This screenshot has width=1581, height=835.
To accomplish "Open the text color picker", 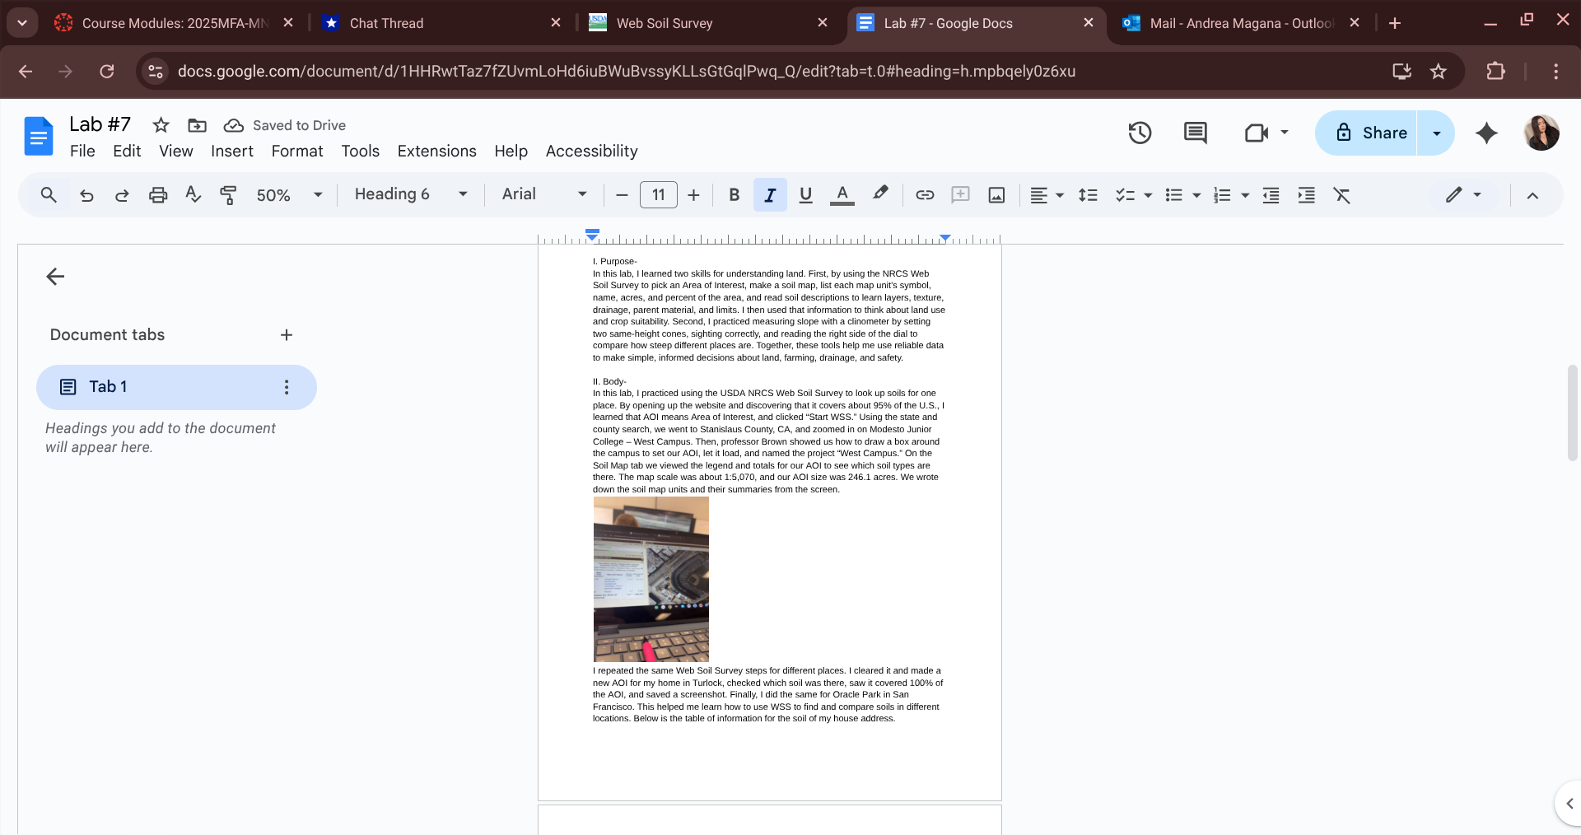I will pos(842,195).
